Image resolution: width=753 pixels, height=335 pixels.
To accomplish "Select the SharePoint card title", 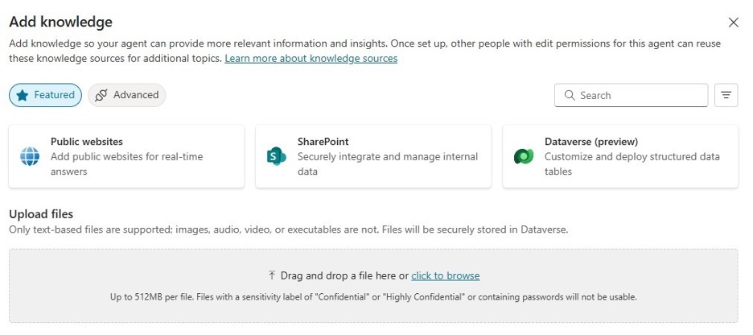I will pos(323,142).
